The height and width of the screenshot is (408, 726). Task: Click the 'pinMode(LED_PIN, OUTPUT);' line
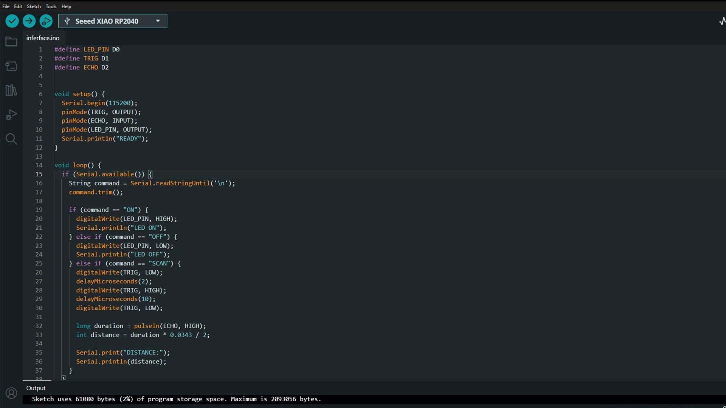click(x=107, y=130)
